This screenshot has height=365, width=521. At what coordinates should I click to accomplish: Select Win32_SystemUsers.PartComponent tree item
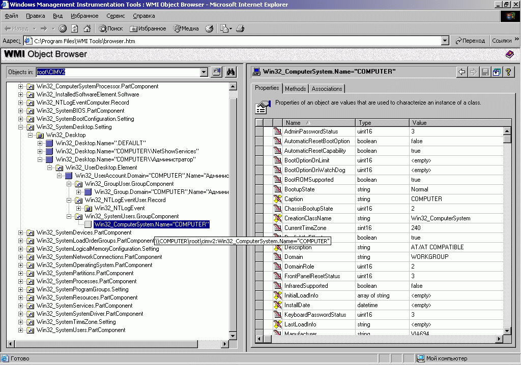tap(81, 330)
